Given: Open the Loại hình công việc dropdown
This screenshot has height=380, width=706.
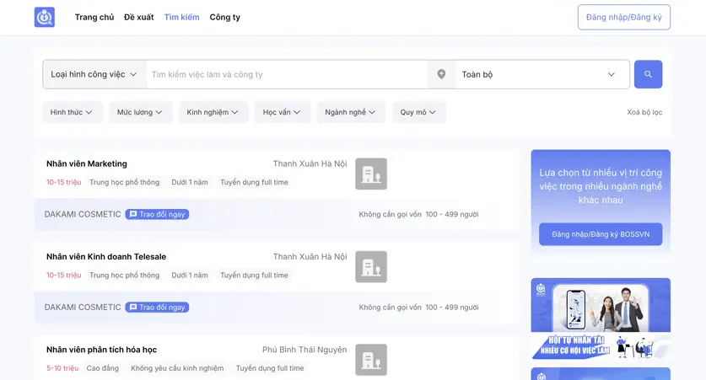Looking at the screenshot, I should pyautogui.click(x=94, y=74).
